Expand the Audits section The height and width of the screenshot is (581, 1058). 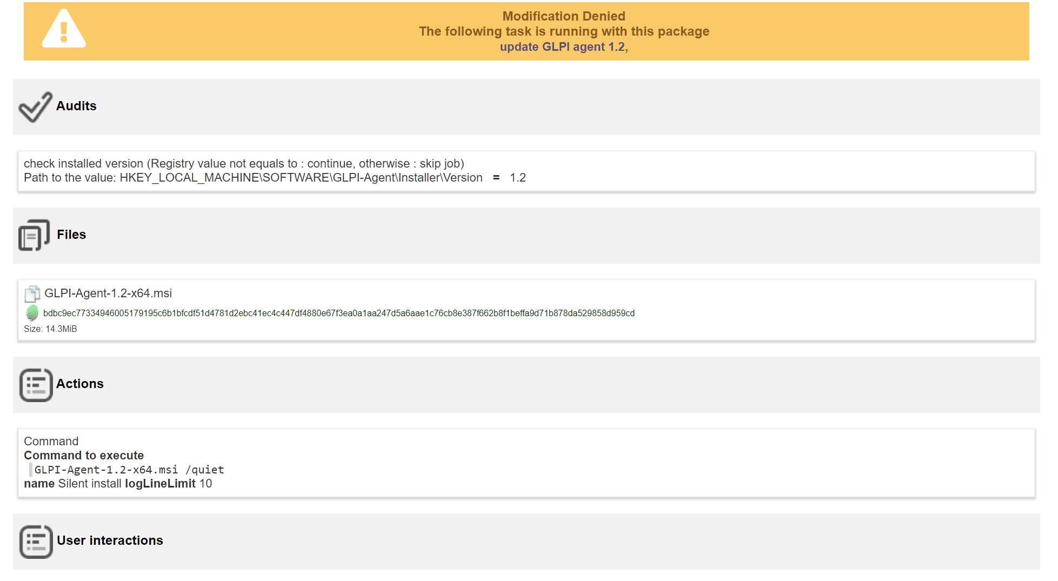[76, 106]
